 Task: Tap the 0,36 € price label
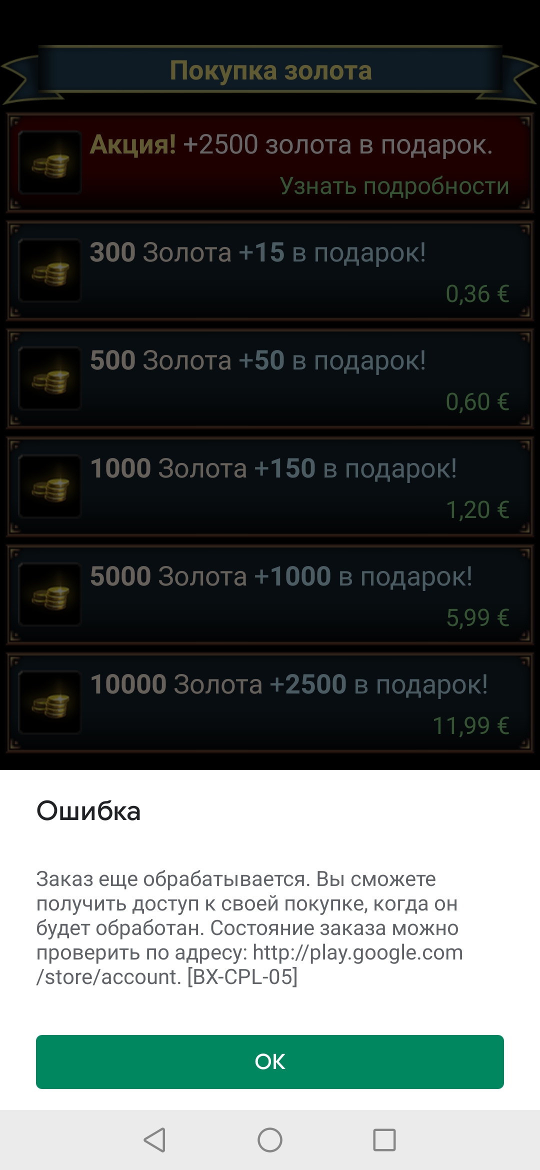pos(477,294)
